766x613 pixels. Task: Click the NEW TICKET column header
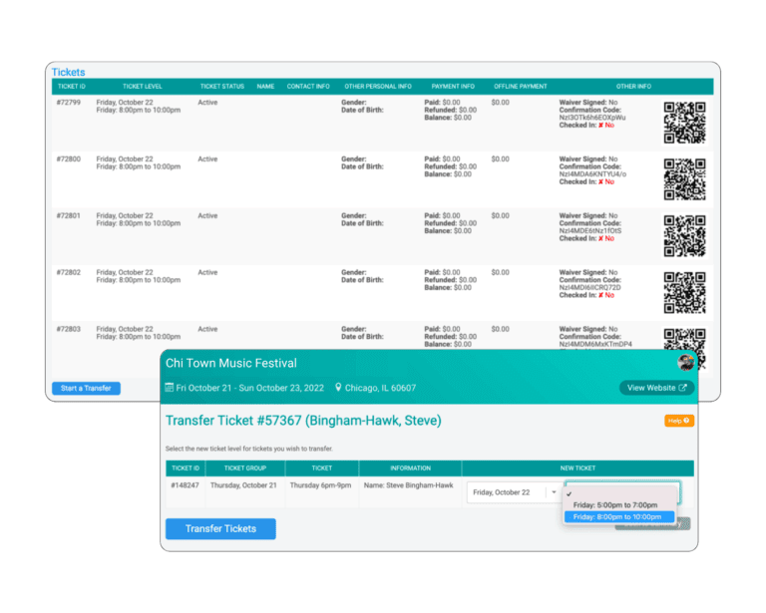tap(577, 468)
